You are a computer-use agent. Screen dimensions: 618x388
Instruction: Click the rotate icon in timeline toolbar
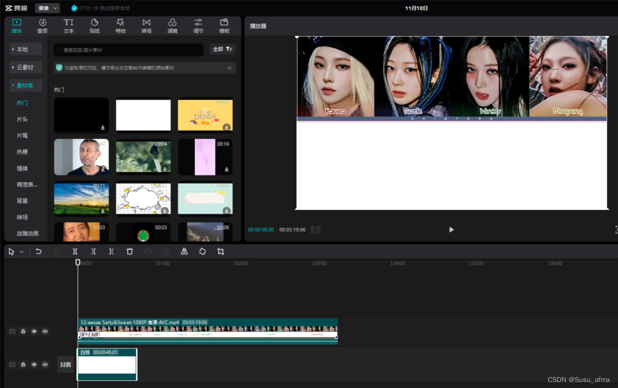pos(203,251)
